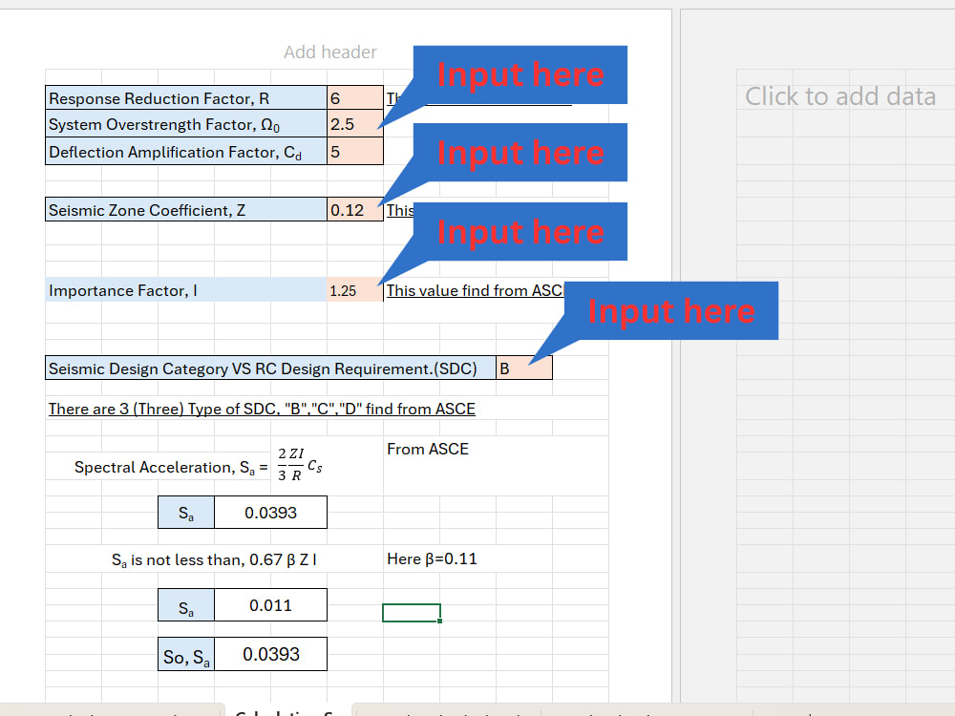Image resolution: width=955 pixels, height=716 pixels.
Task: Select the 0.0393 cell under Spectral Acceleration formula
Action: [x=270, y=513]
